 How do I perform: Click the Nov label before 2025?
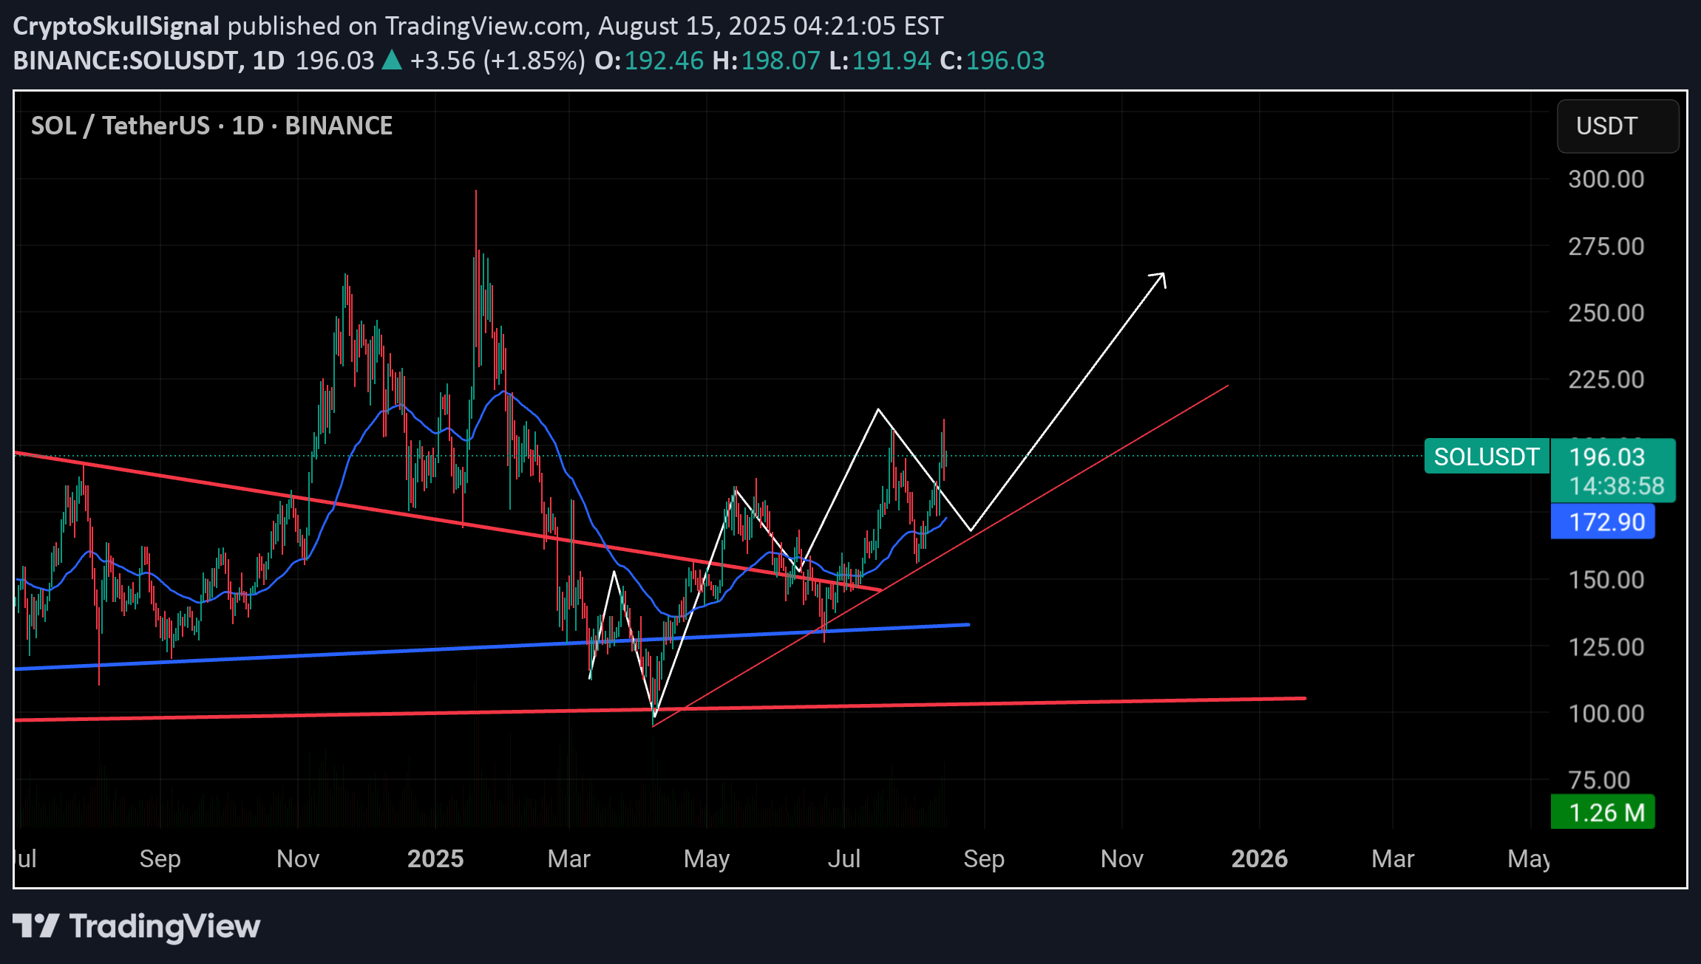[x=298, y=858]
